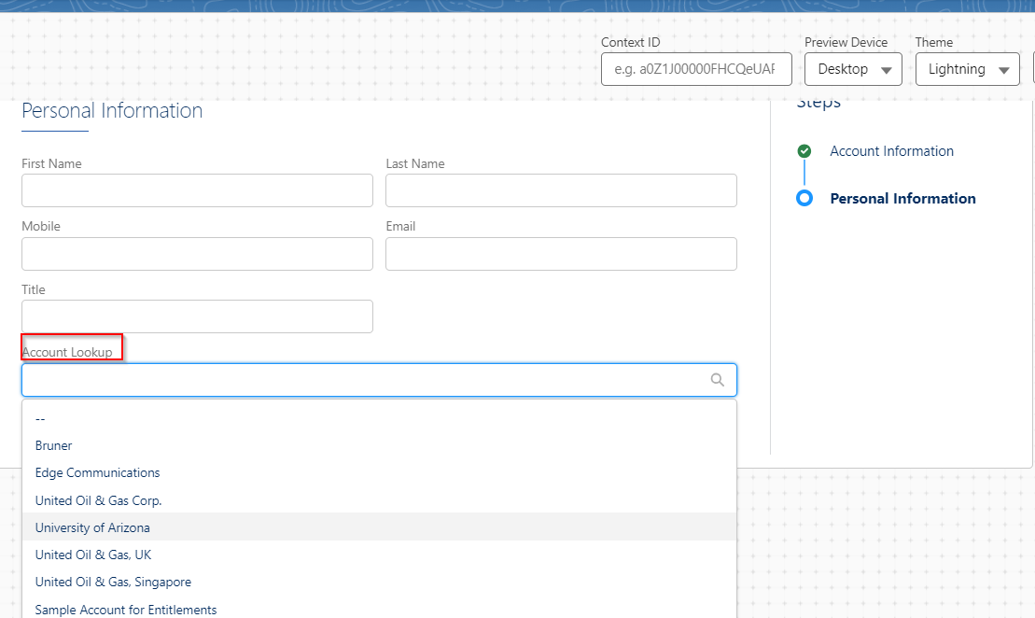Click the Personal Information step label
The width and height of the screenshot is (1035, 618).
click(902, 198)
